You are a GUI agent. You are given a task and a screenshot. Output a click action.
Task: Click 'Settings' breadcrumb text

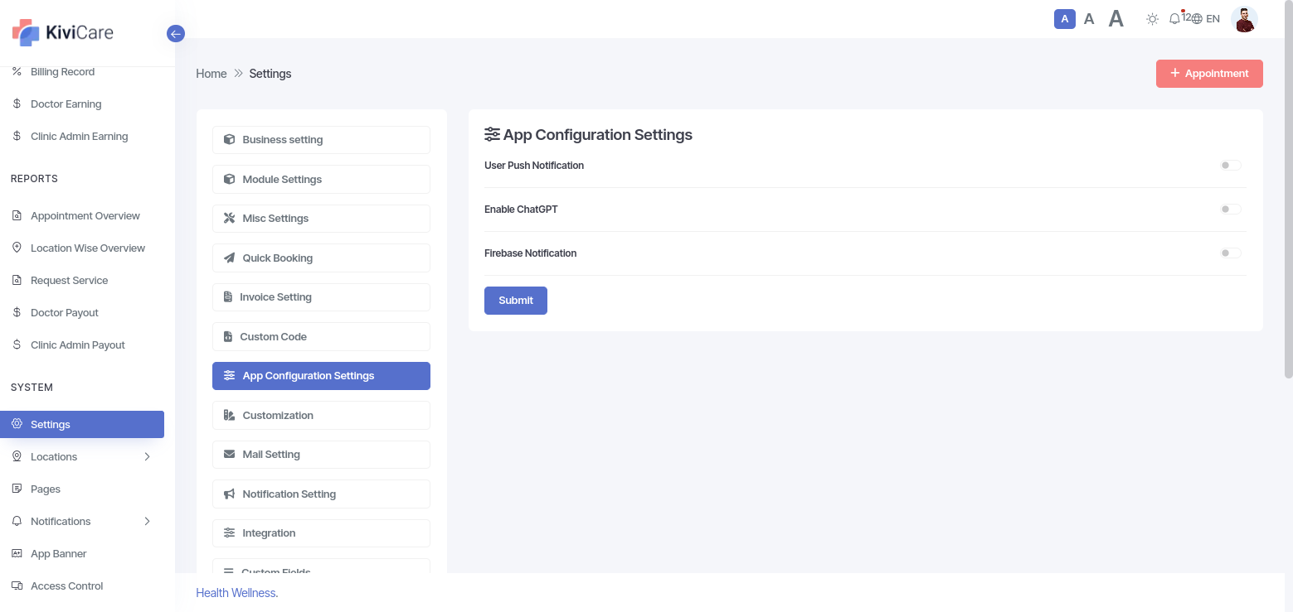[270, 74]
